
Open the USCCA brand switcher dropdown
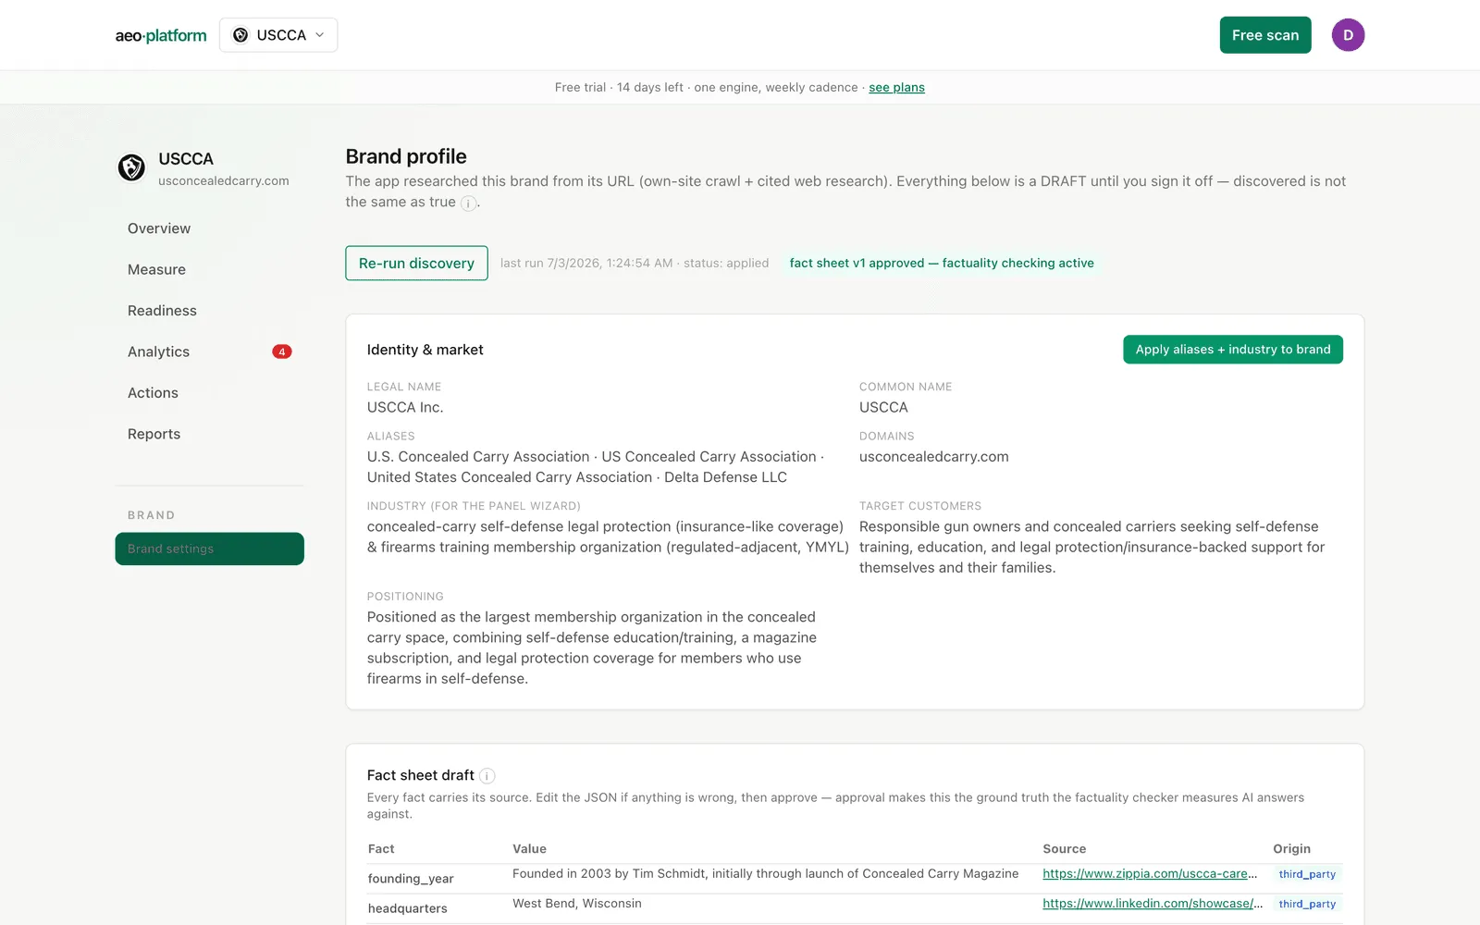click(278, 35)
